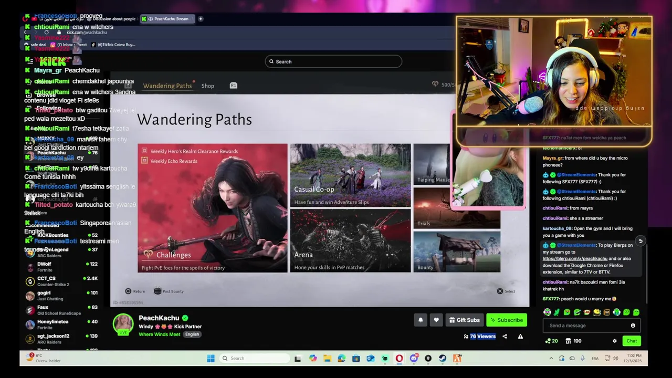The width and height of the screenshot is (672, 378).
Task: Click the verified badge next to PeachKachu
Action: tap(185, 318)
